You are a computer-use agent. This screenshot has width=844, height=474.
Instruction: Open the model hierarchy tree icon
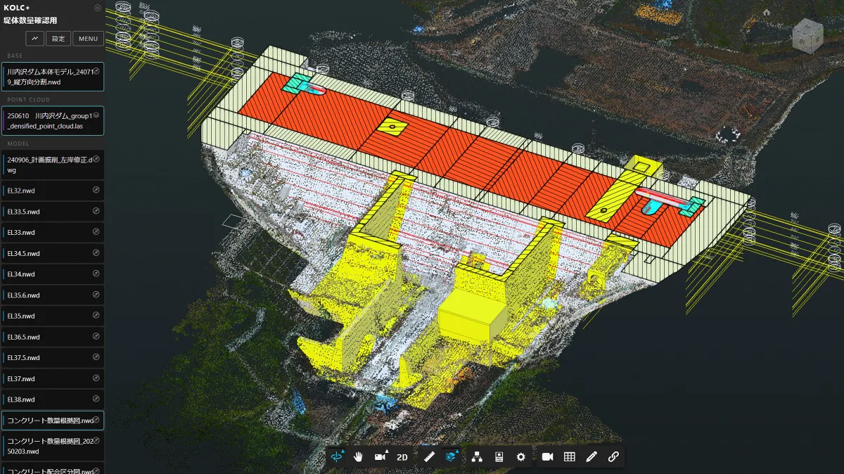477,456
